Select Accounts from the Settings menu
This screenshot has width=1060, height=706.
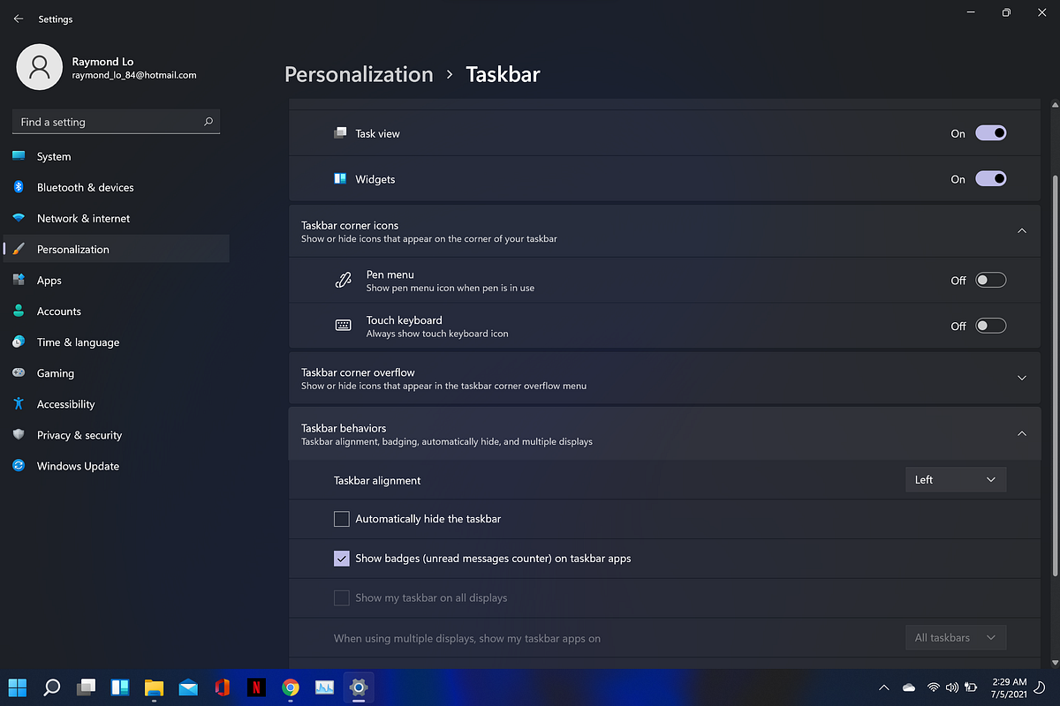[x=58, y=311]
